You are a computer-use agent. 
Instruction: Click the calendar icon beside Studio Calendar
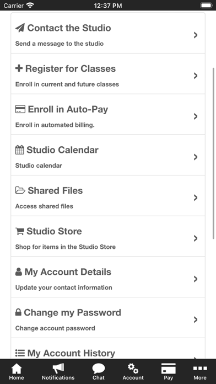click(x=20, y=150)
